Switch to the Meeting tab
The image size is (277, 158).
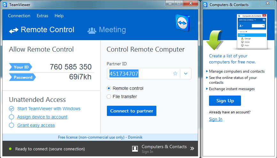tap(107, 30)
